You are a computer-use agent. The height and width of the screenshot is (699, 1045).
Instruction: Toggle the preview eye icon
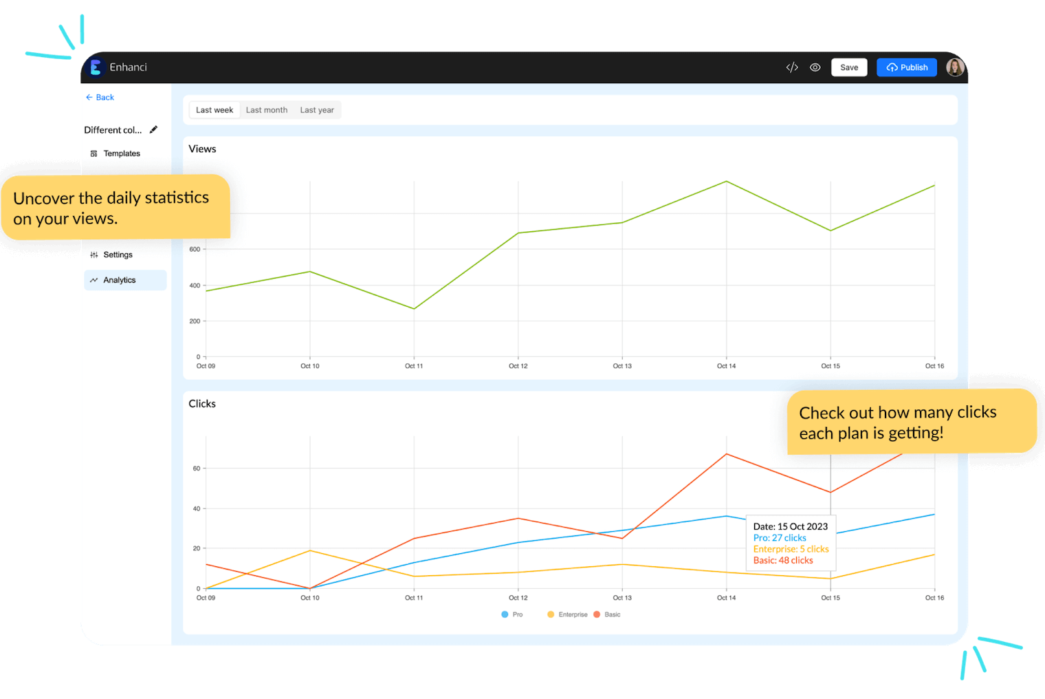(x=815, y=67)
